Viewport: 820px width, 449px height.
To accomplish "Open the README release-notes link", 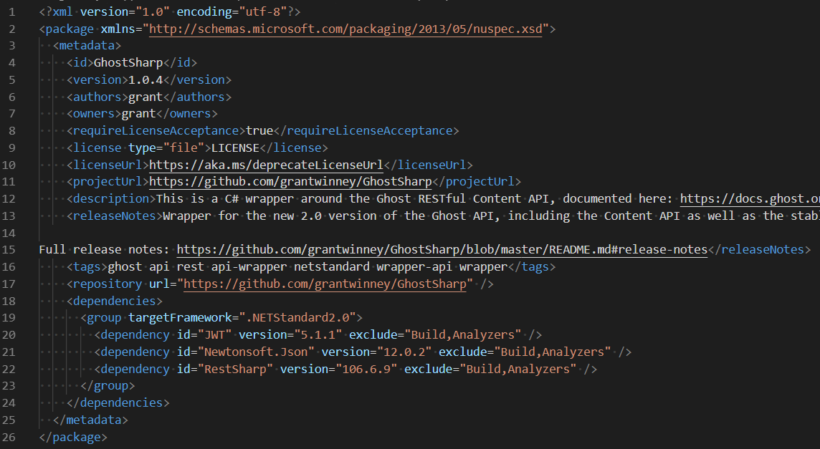I will pos(442,250).
